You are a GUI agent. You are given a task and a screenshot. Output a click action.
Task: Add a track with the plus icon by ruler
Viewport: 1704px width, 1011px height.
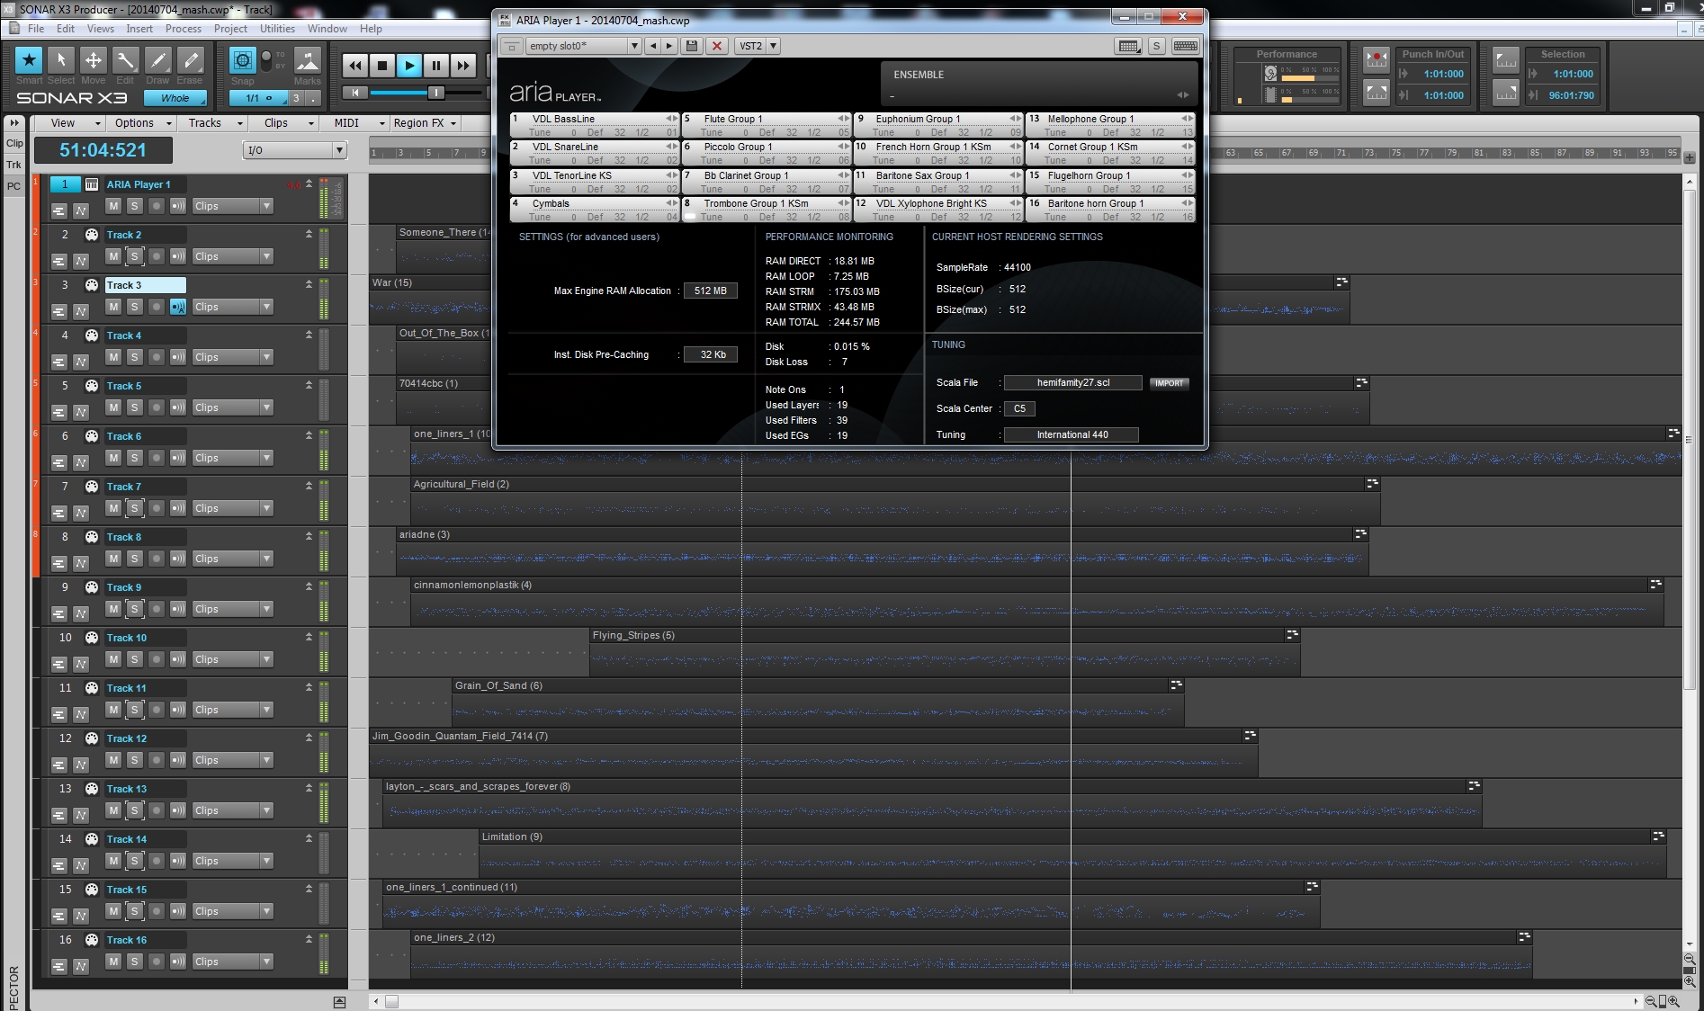[x=1690, y=157]
